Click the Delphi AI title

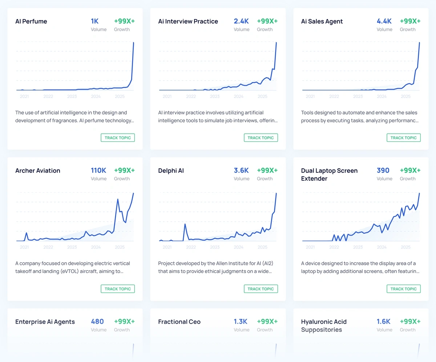pos(171,170)
